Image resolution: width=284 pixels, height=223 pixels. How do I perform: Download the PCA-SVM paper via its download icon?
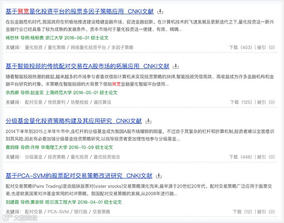pyautogui.click(x=159, y=176)
